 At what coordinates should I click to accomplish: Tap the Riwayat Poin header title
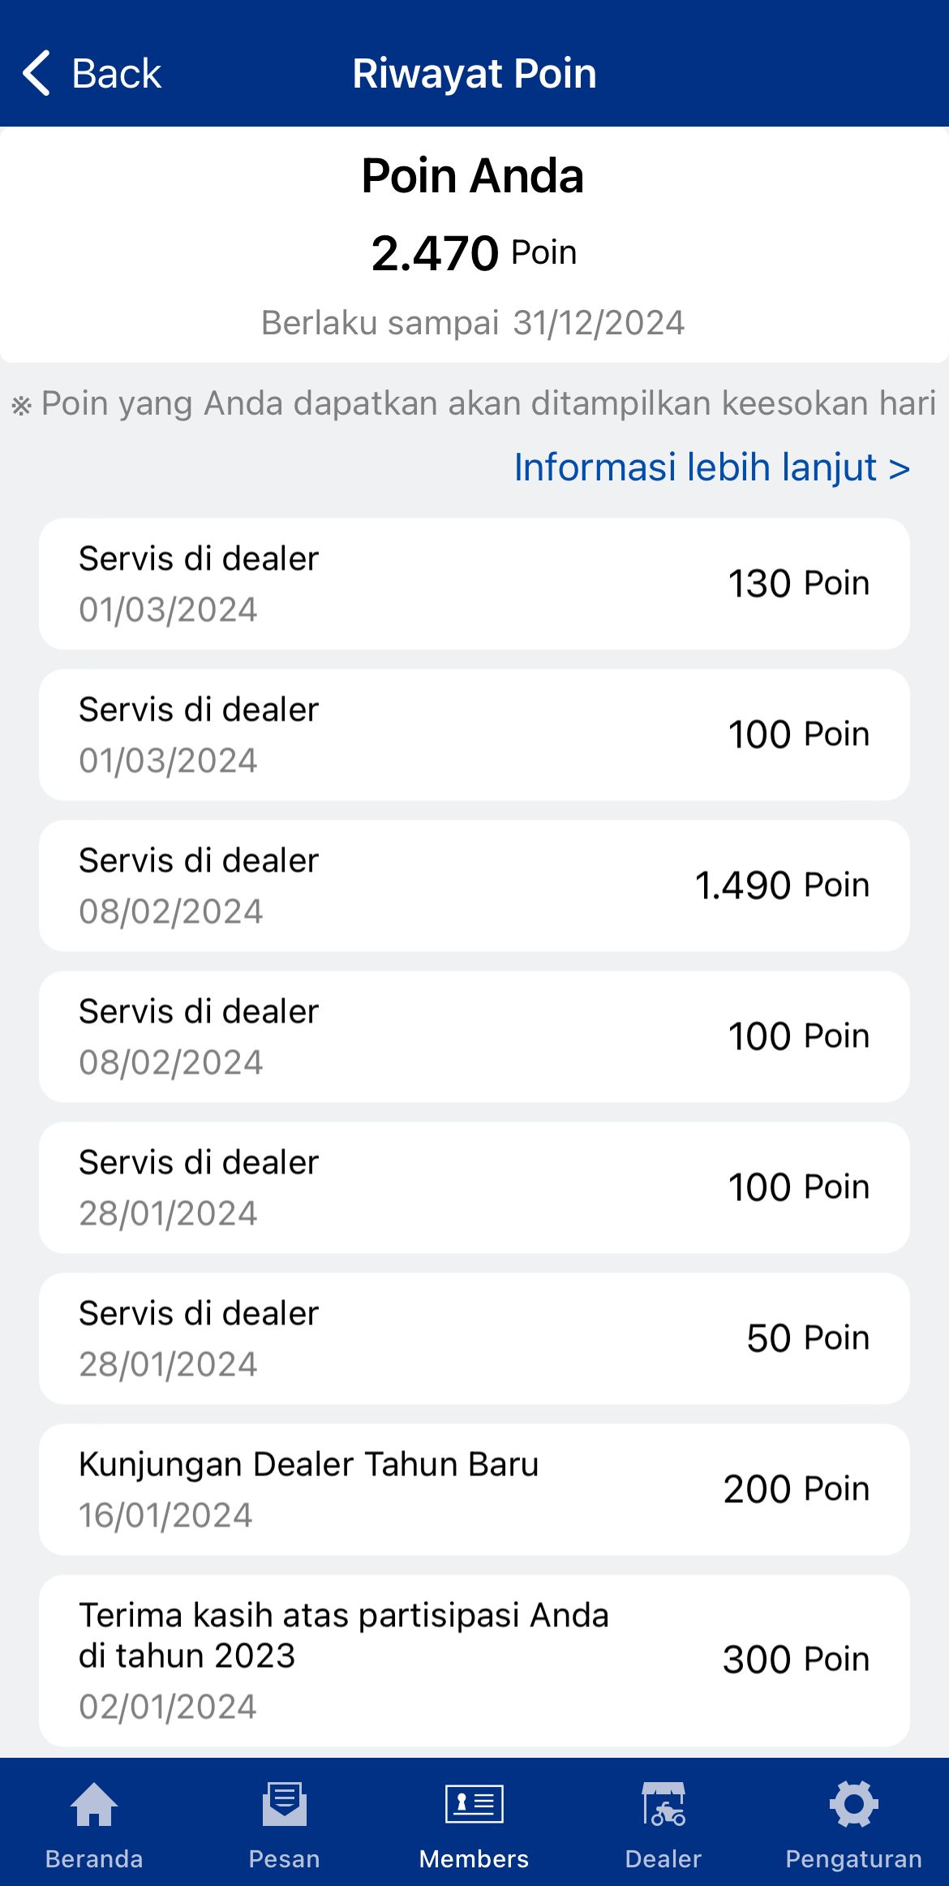[474, 74]
